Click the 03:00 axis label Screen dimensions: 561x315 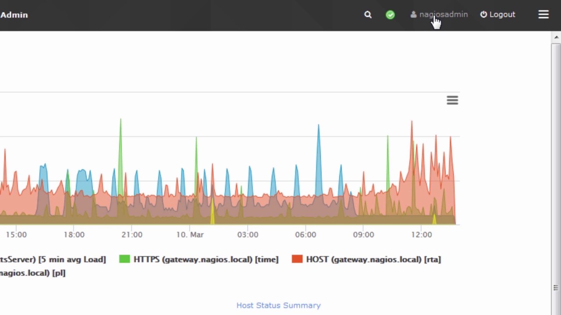point(248,234)
